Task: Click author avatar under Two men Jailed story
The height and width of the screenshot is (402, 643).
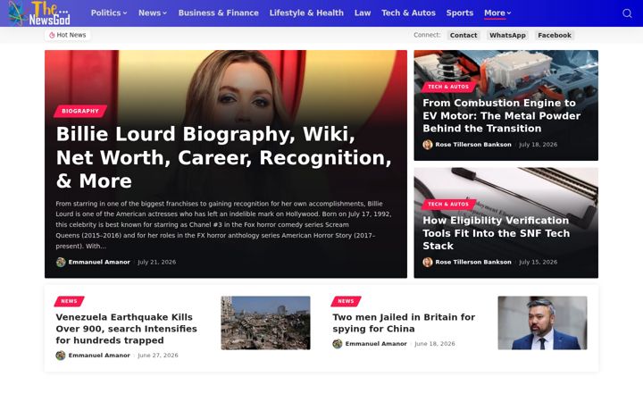Action: coord(338,344)
